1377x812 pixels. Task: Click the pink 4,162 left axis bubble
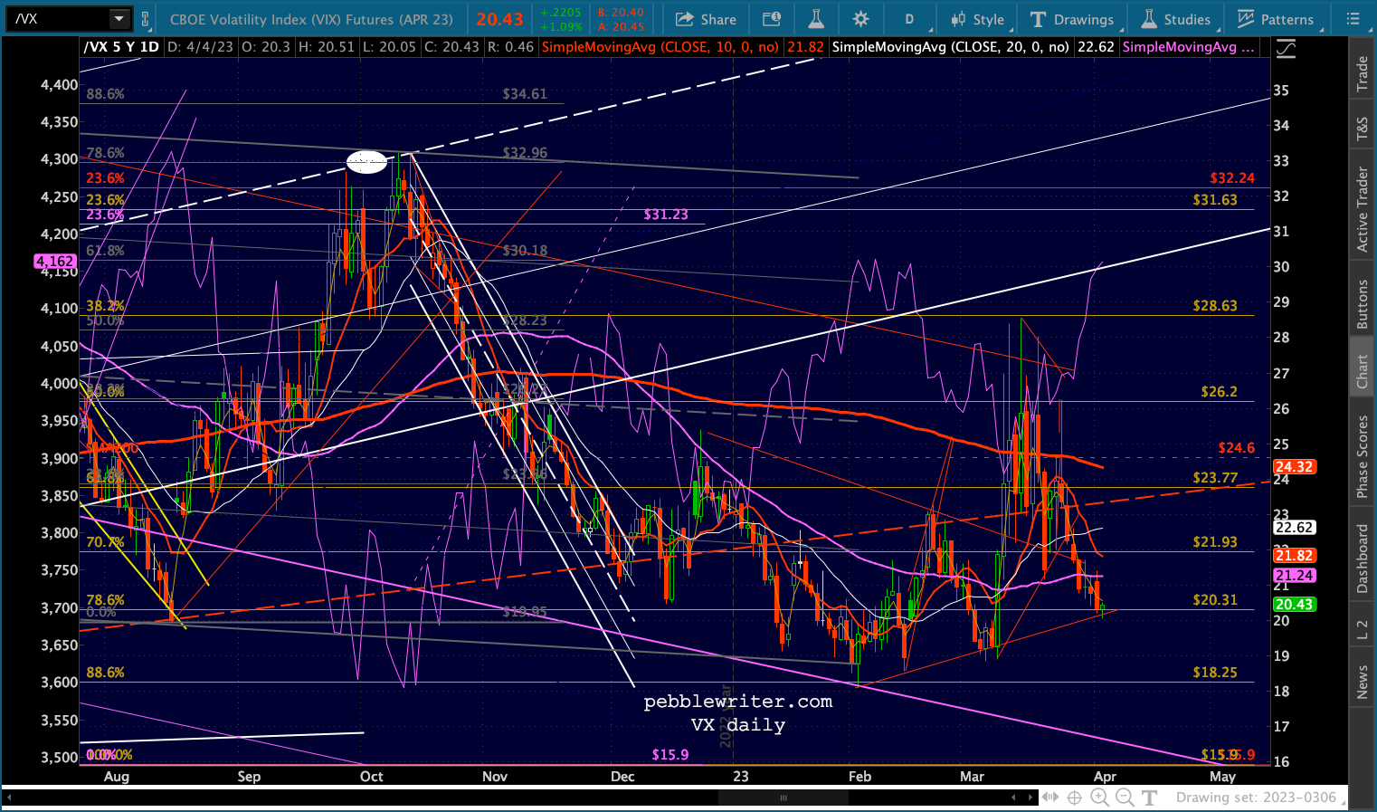(55, 261)
